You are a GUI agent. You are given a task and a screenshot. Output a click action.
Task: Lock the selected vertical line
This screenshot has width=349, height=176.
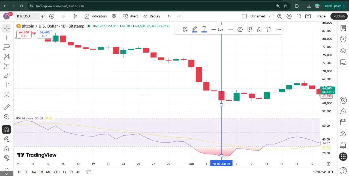[x=259, y=29]
